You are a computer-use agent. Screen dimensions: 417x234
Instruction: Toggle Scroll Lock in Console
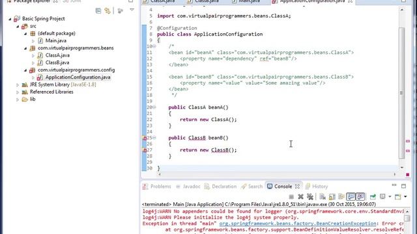coord(332,197)
